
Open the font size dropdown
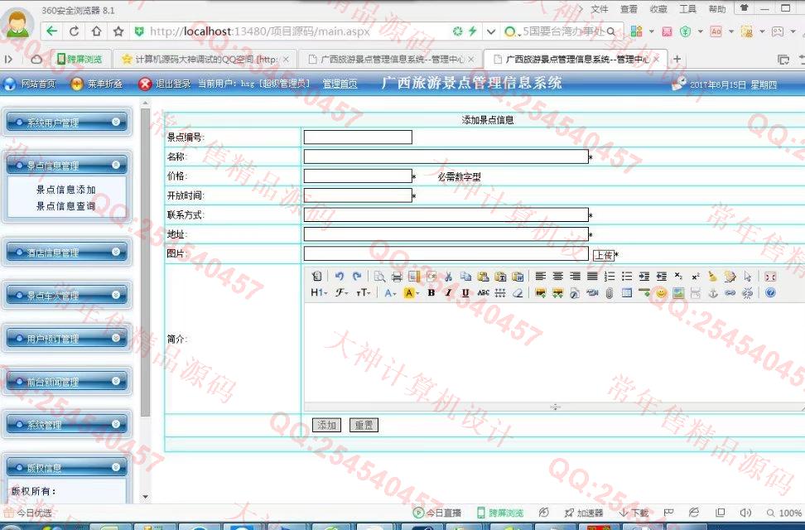363,292
